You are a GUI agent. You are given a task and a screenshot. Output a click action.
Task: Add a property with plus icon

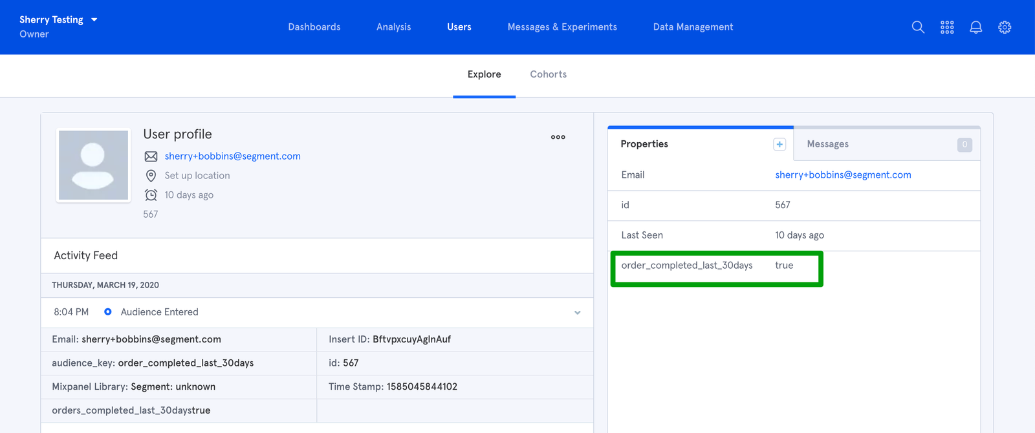pyautogui.click(x=779, y=144)
